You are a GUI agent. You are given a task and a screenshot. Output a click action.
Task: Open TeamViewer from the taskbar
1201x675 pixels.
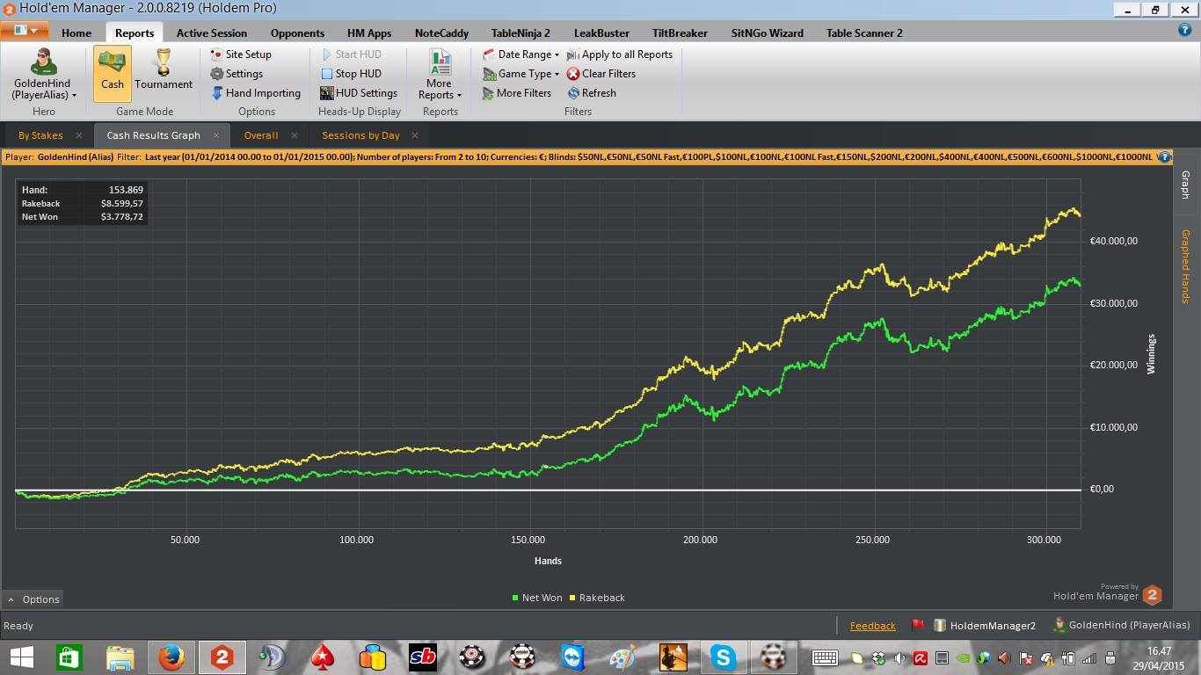coord(572,657)
